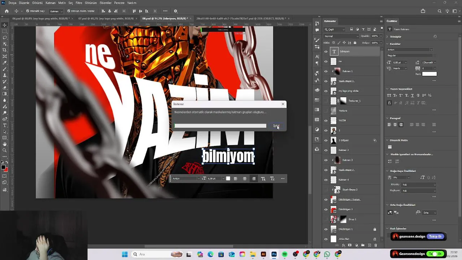Select the Hand tool
The height and width of the screenshot is (260, 462).
click(x=5, y=144)
